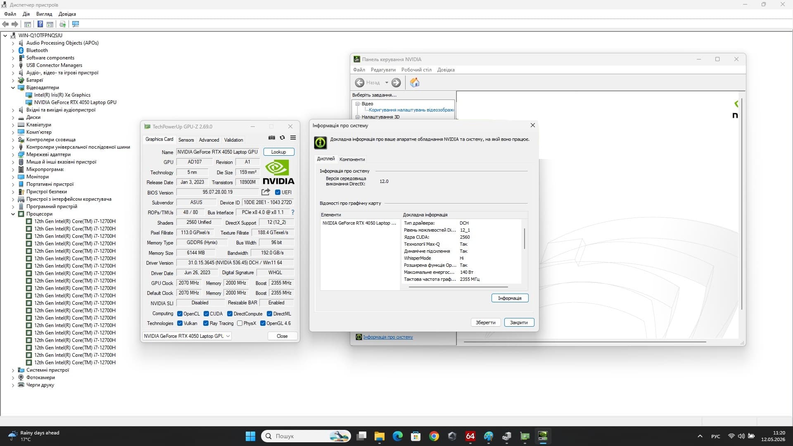The height and width of the screenshot is (446, 793).
Task: Click the GPU-Z BIOS export share icon
Action: tap(266, 192)
